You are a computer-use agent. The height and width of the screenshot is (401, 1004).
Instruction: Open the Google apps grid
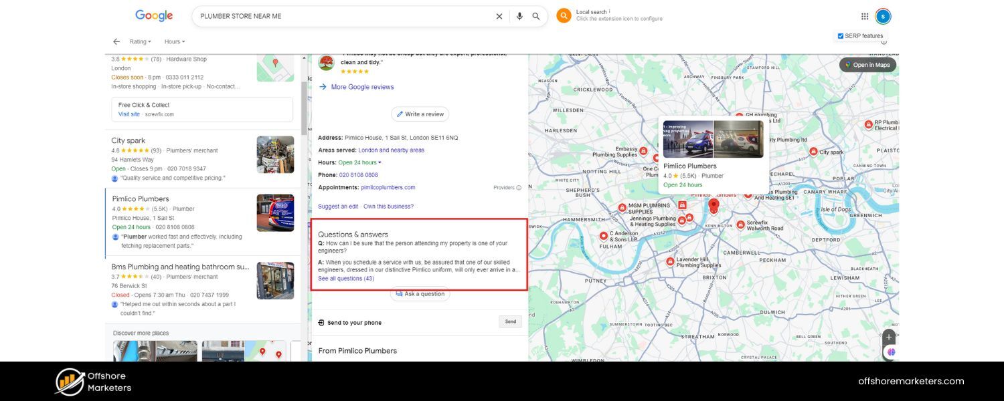tap(865, 17)
